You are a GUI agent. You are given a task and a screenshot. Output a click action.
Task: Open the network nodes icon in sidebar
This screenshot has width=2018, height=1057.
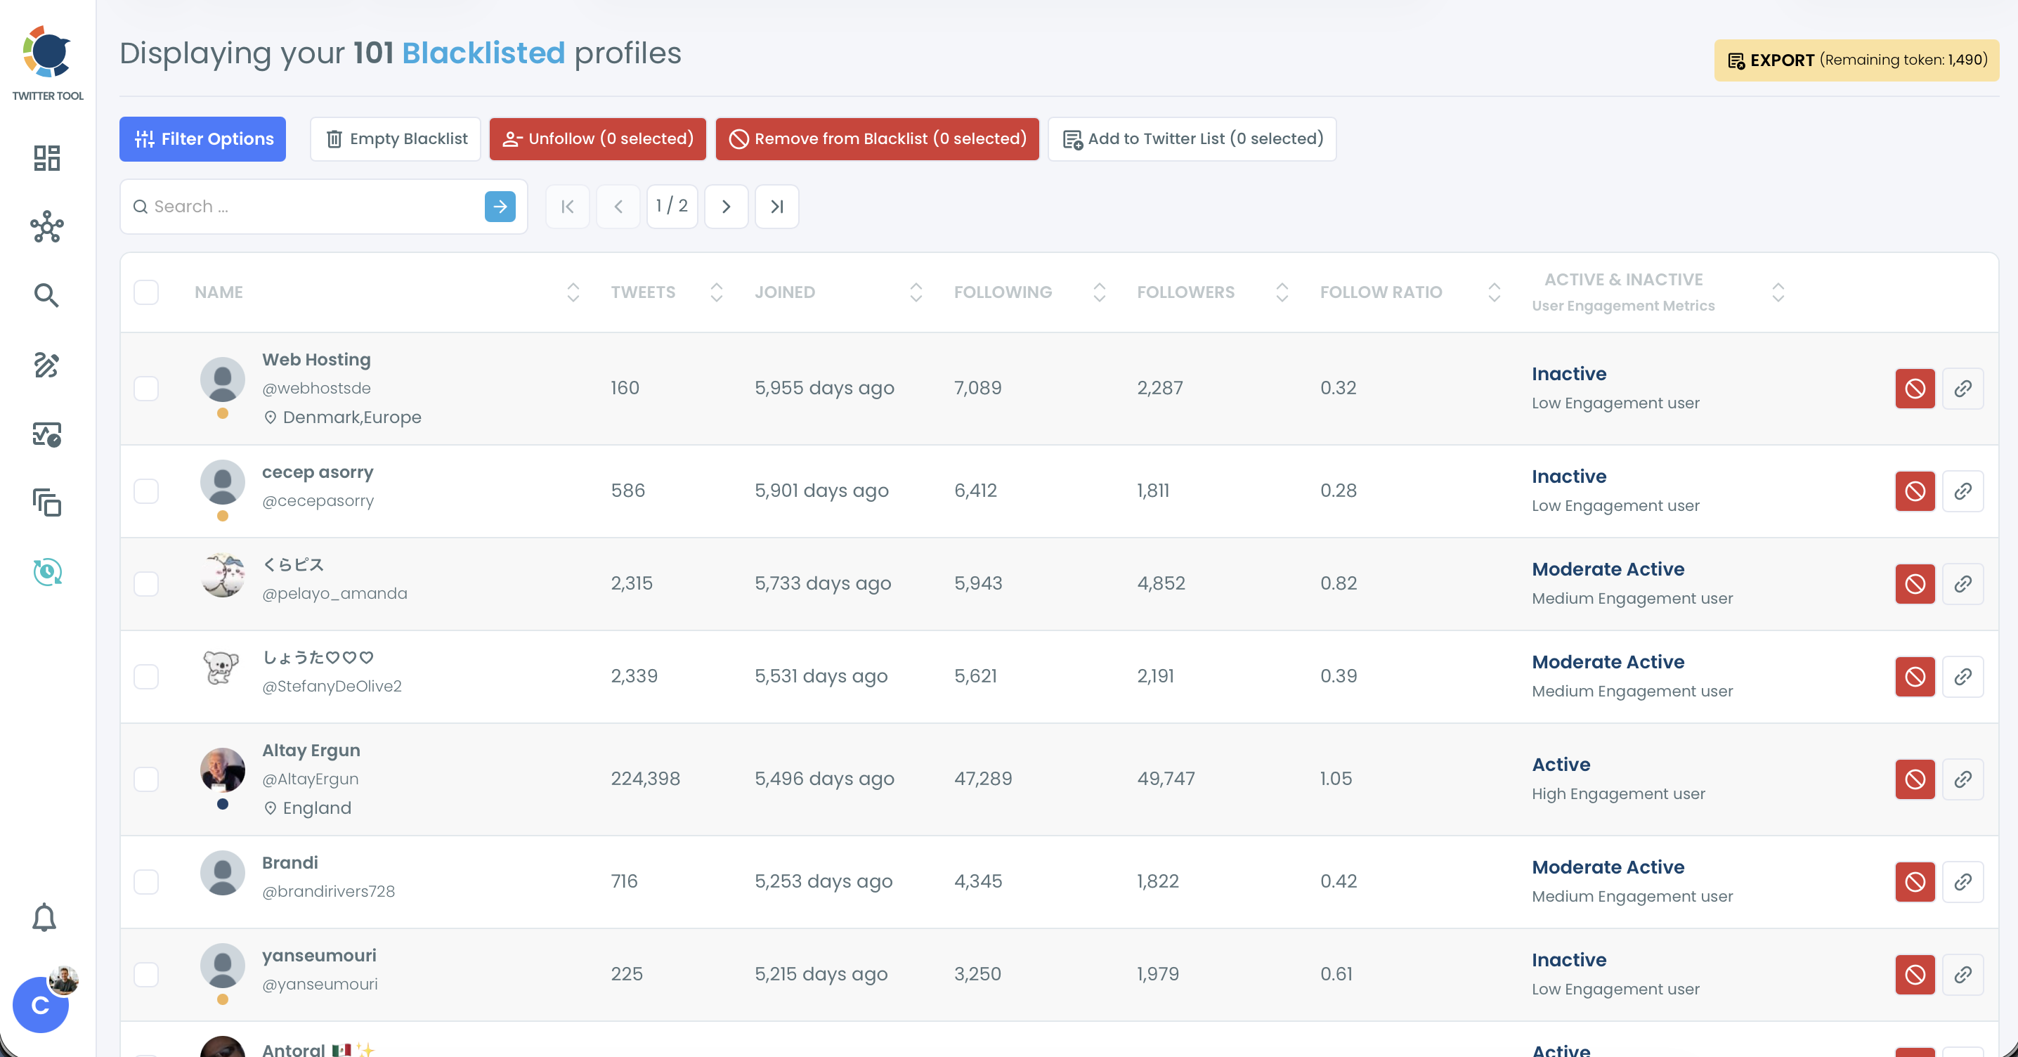coord(47,226)
